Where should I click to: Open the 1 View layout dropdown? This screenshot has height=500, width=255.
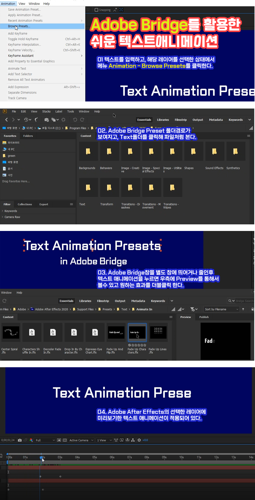(104, 440)
